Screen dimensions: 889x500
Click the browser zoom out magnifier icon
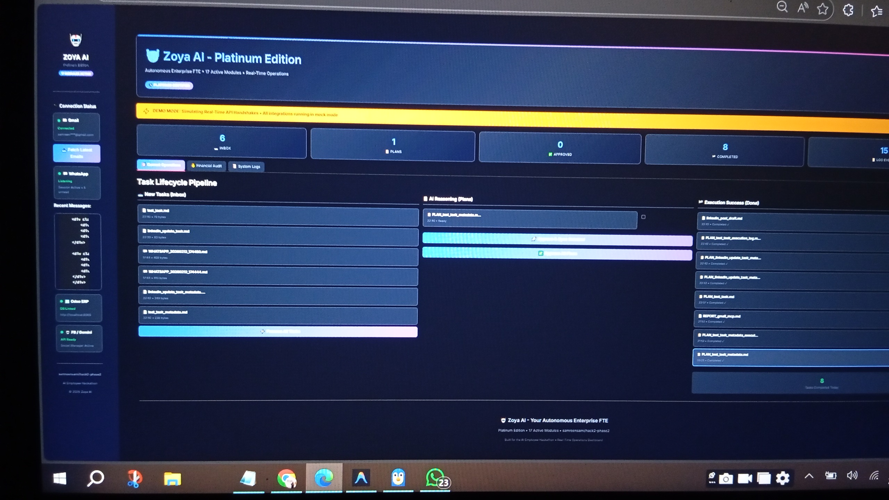tap(782, 7)
